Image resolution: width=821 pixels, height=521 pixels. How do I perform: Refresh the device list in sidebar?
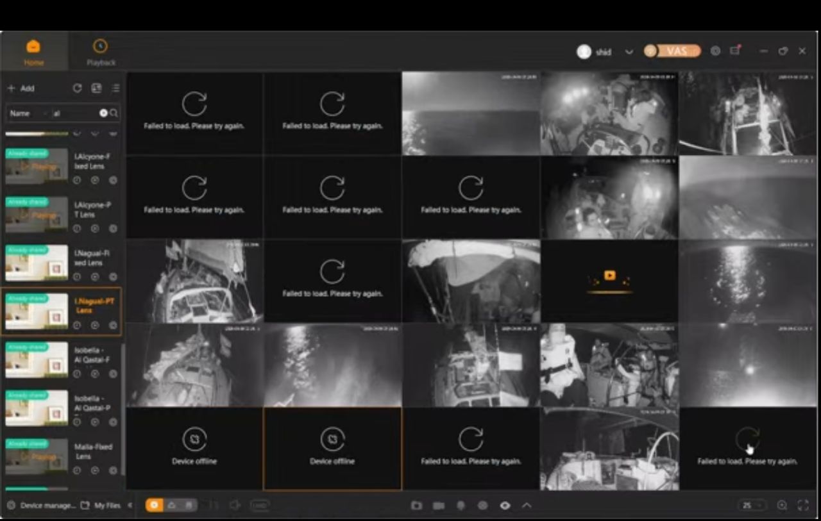point(77,88)
